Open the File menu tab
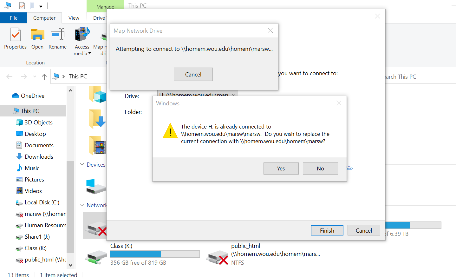456x278 pixels. (14, 18)
